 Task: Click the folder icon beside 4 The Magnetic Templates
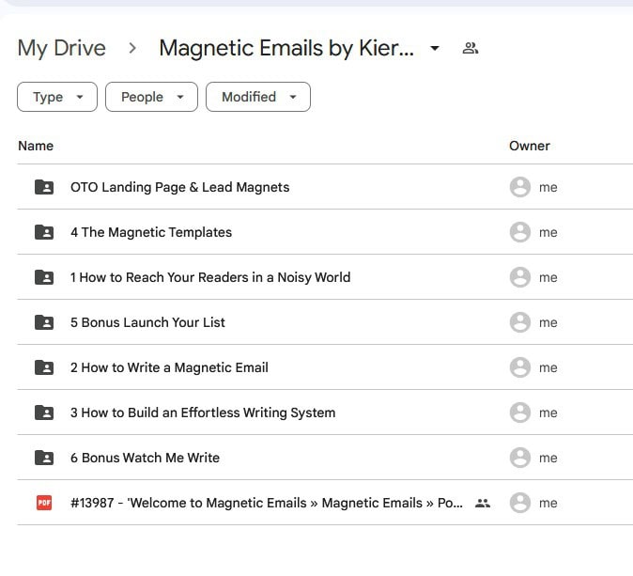click(x=44, y=232)
